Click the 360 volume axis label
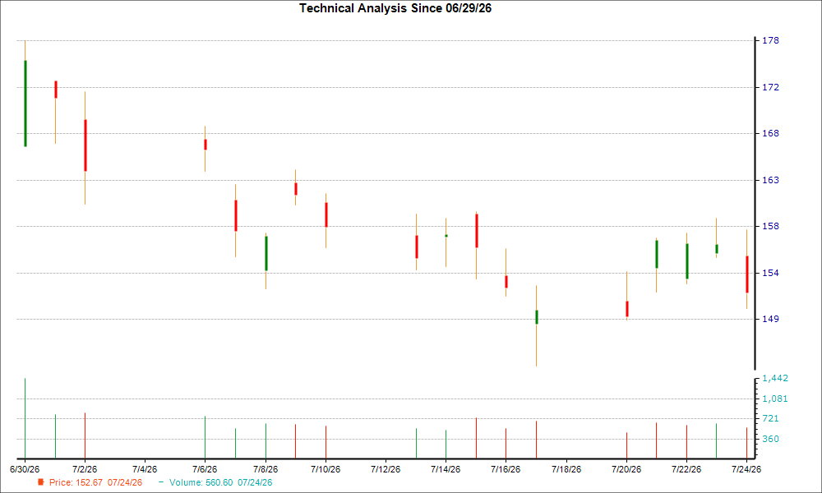Screen dimensions: 822x493 pyautogui.click(x=770, y=439)
